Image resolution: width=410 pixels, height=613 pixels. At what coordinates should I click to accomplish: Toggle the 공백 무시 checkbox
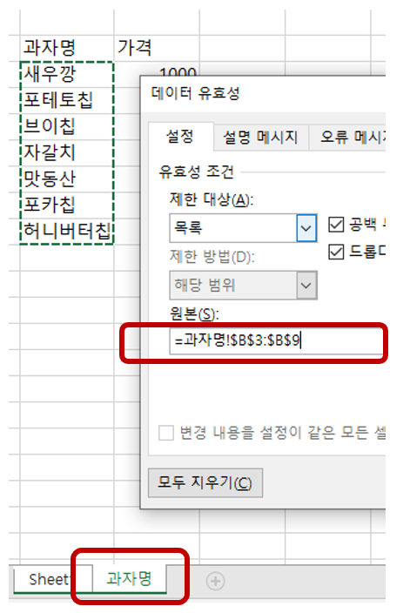pos(336,225)
